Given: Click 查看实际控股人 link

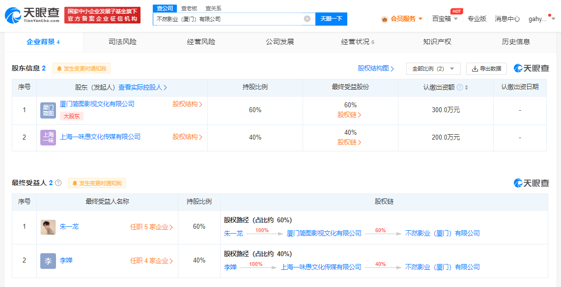Looking at the screenshot, I should 143,87.
